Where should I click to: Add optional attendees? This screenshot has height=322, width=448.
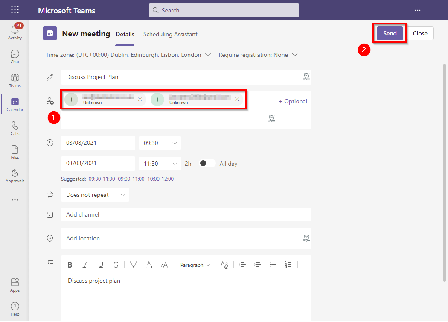coord(293,101)
